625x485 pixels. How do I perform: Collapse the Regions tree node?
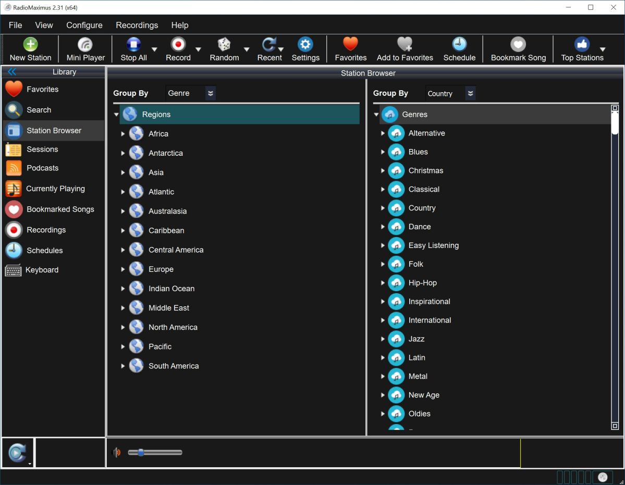coord(116,115)
